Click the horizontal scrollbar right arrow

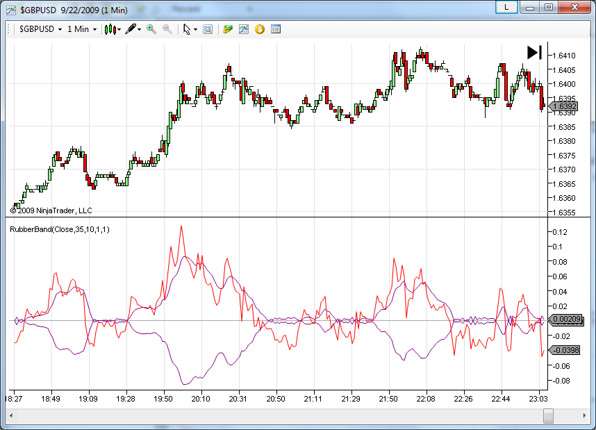click(585, 415)
